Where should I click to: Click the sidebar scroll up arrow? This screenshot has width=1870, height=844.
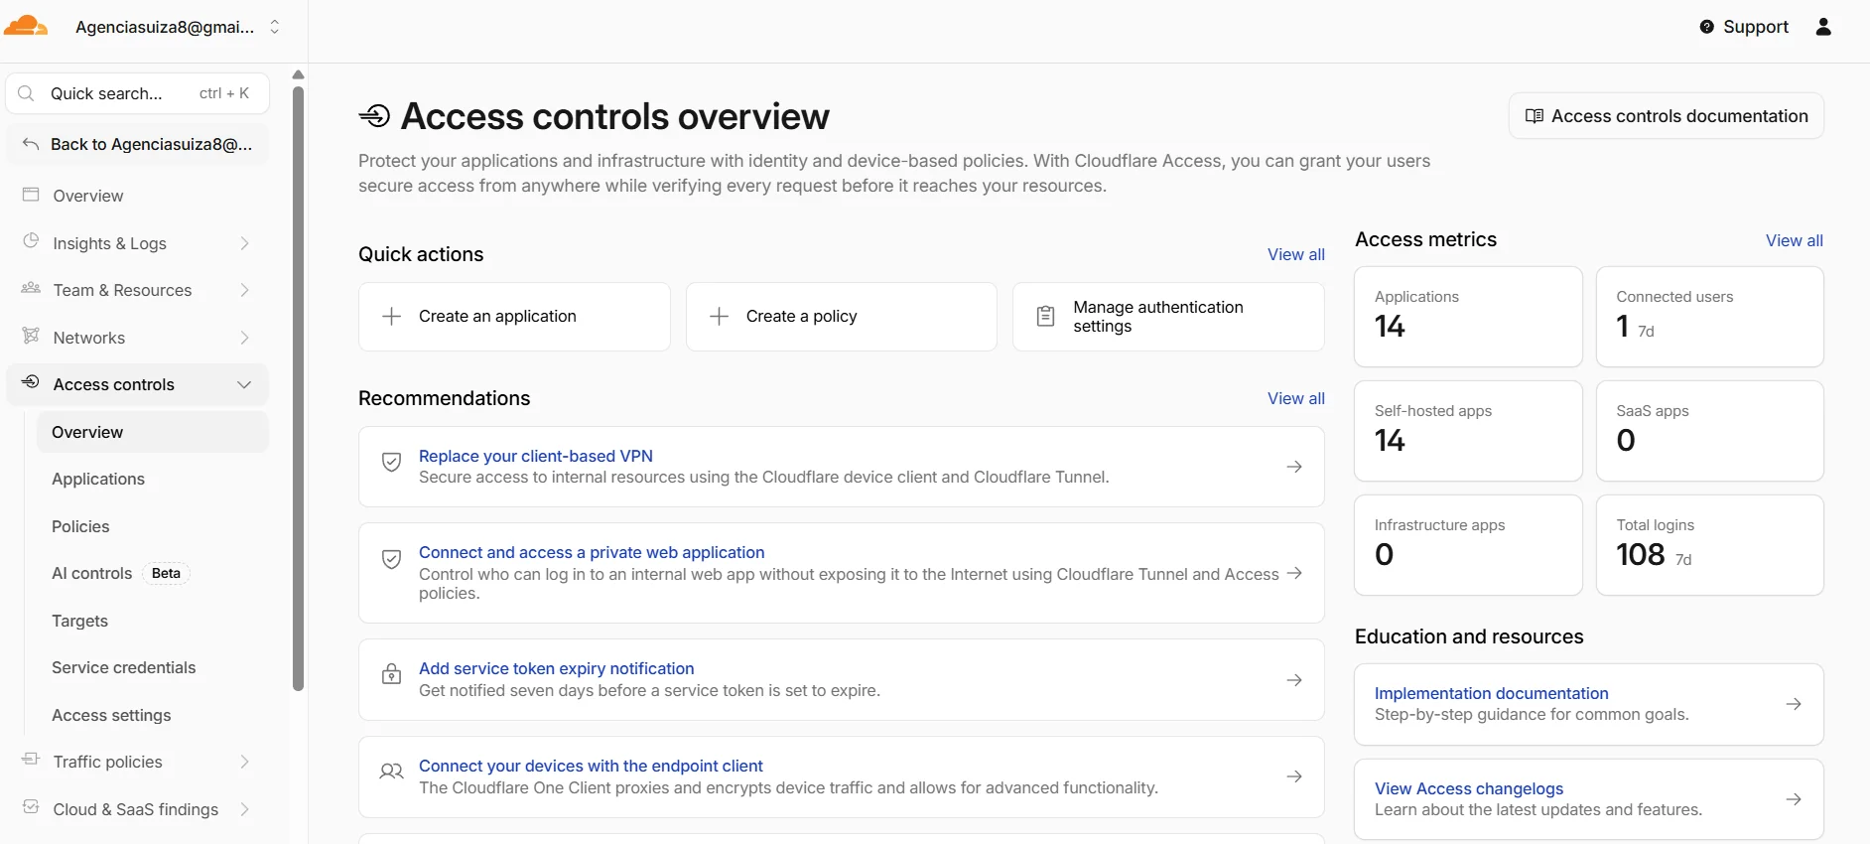point(298,74)
